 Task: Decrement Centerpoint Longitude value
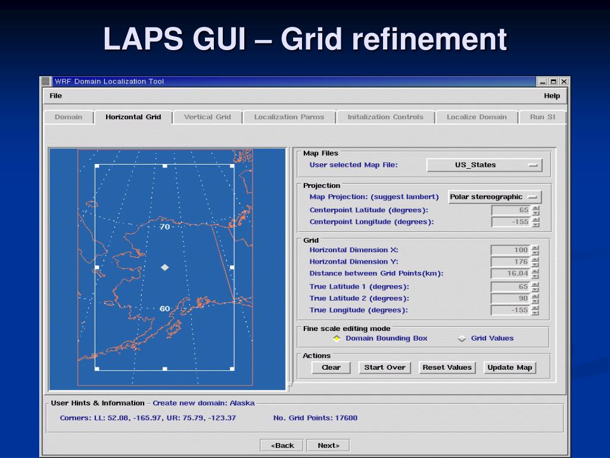pyautogui.click(x=536, y=224)
